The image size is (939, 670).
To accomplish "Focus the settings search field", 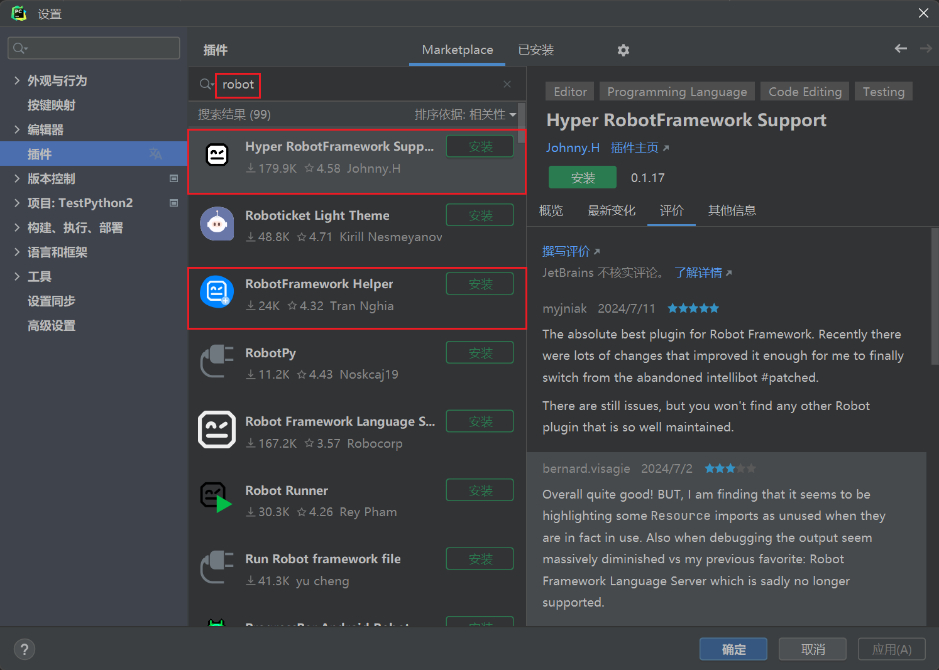I will pos(94,48).
